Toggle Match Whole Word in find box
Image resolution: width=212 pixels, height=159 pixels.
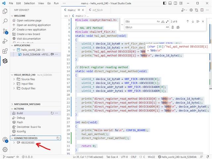click(x=163, y=21)
